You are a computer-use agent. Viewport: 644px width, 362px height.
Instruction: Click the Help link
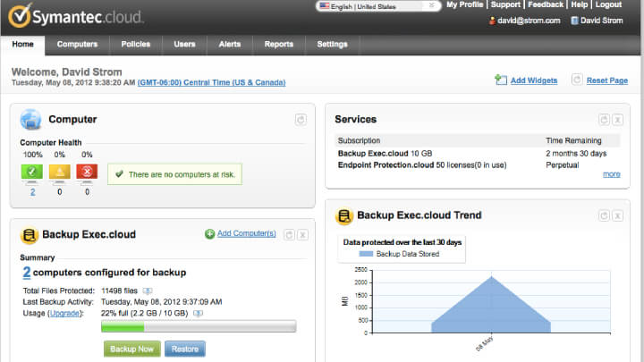click(579, 5)
